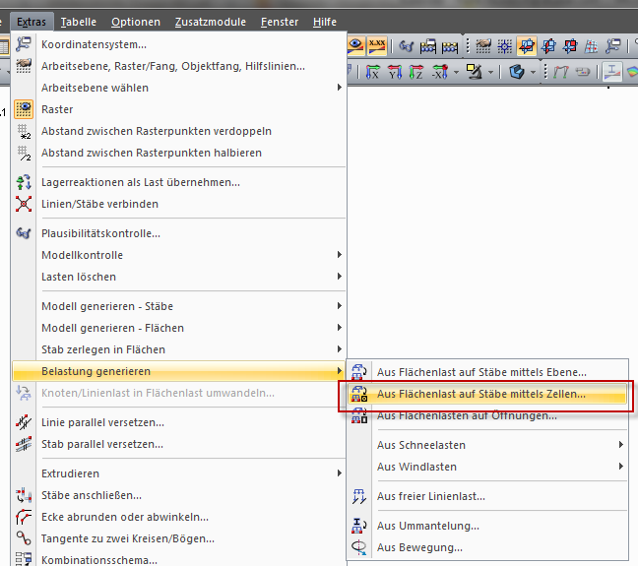Image resolution: width=638 pixels, height=566 pixels.
Task: Expand Modellkontrolle submenu
Action: (x=179, y=255)
